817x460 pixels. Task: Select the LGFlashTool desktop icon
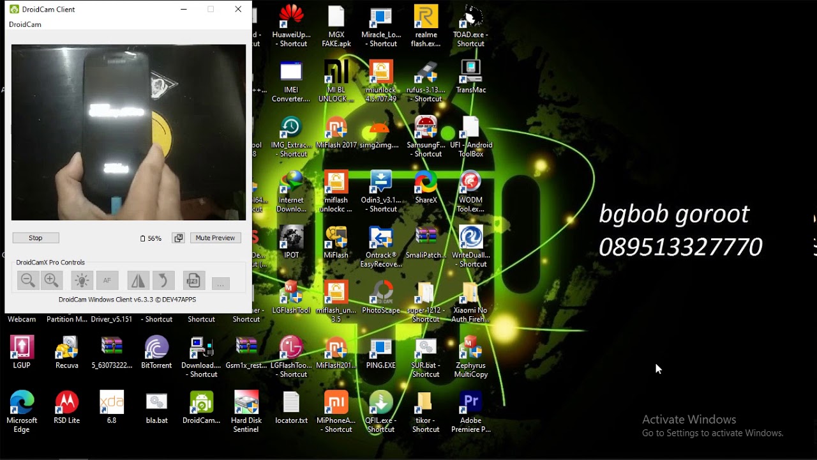(292, 297)
